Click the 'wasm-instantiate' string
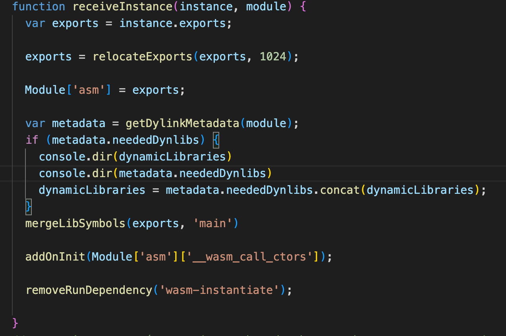 (x=220, y=290)
